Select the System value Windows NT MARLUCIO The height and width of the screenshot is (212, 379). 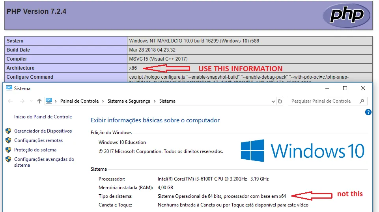click(194, 41)
